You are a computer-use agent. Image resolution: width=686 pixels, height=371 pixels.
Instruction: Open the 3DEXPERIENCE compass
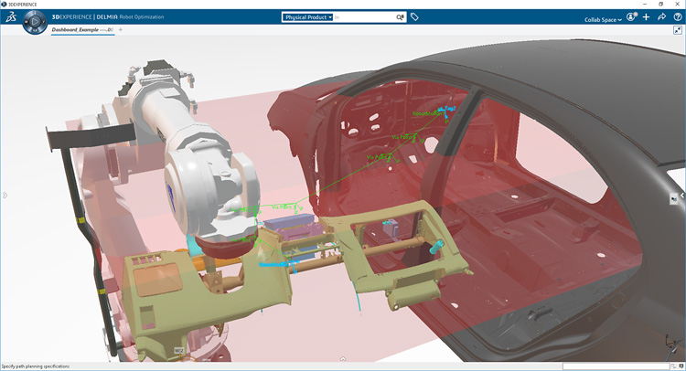tap(37, 22)
